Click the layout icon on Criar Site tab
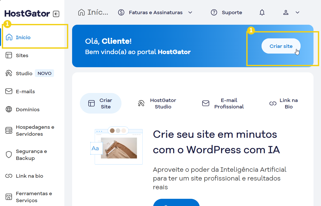Viewport: 321px width, 206px height. (91, 104)
